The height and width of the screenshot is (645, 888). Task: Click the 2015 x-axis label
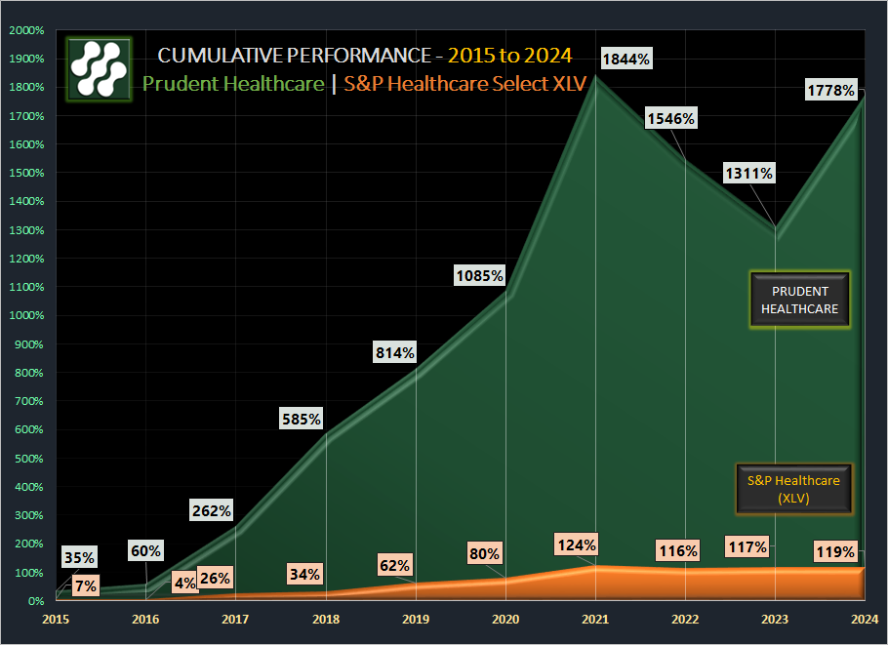tap(56, 619)
